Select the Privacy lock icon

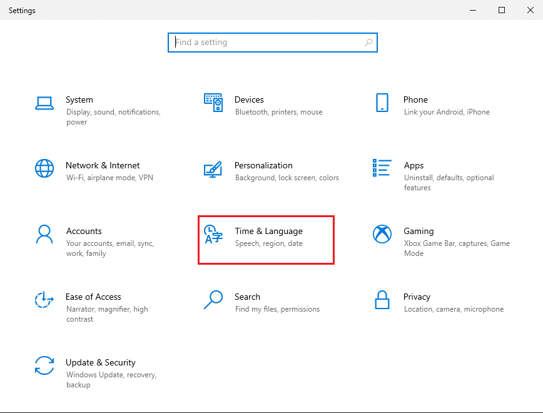click(x=382, y=300)
